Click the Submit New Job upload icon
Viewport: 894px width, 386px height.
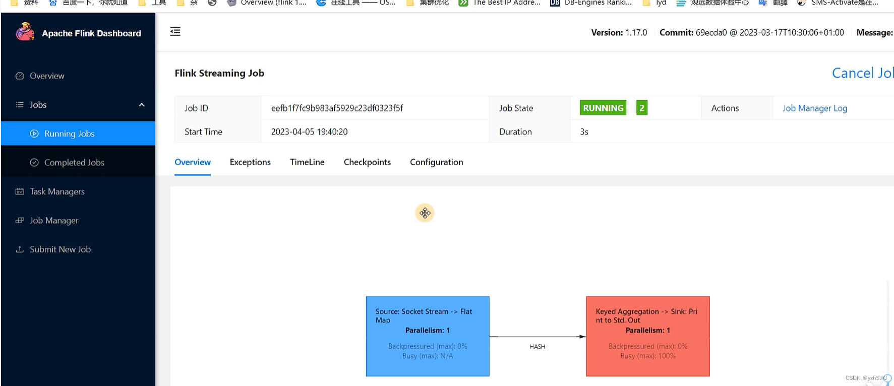20,249
